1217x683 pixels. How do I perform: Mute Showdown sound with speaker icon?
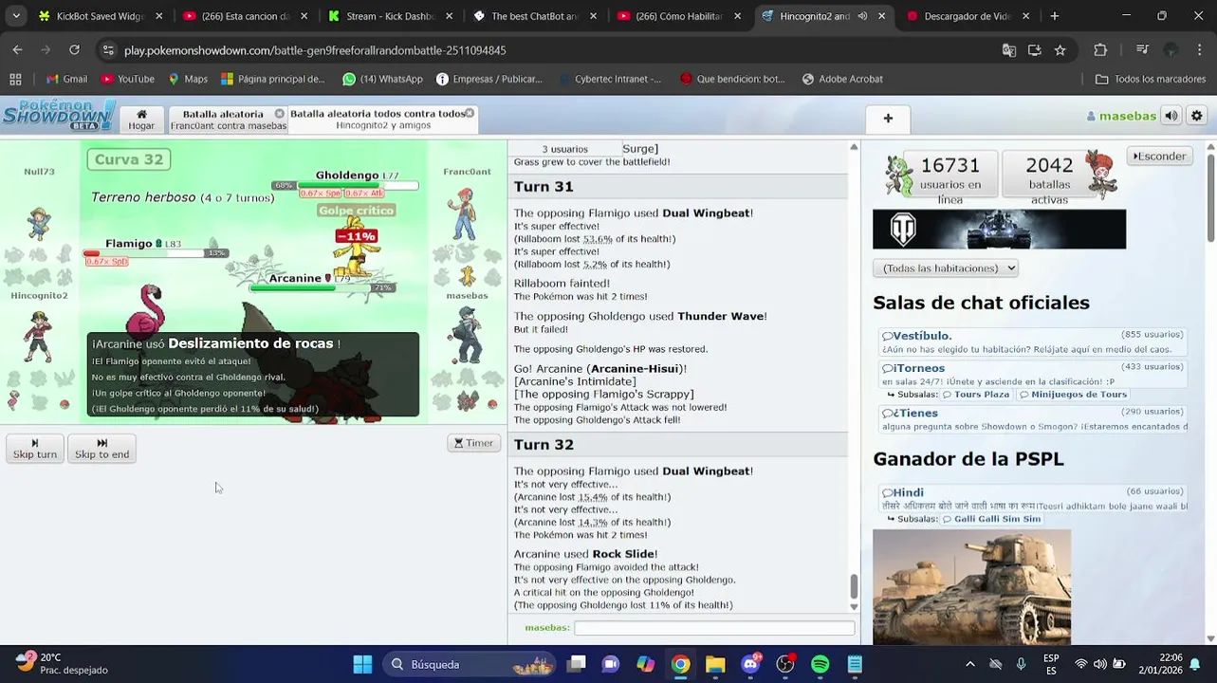(x=1171, y=116)
